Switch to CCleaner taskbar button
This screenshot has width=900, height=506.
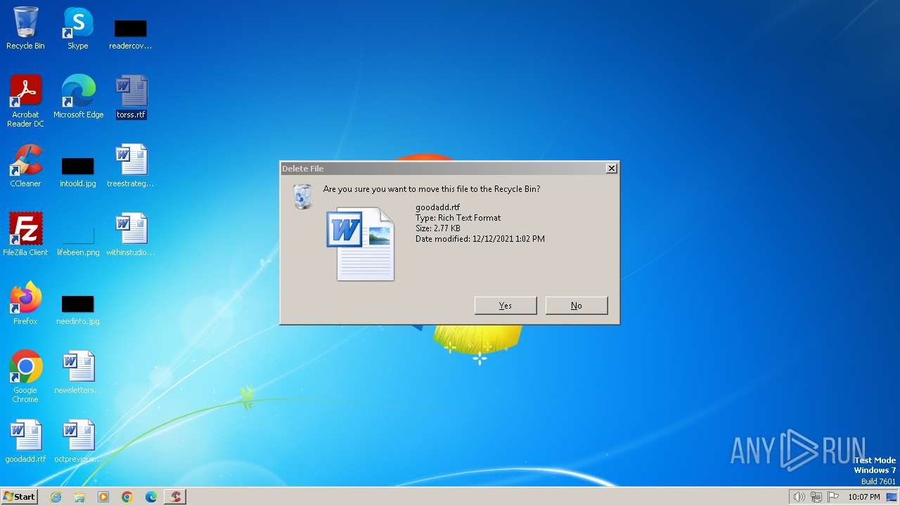pyautogui.click(x=175, y=497)
